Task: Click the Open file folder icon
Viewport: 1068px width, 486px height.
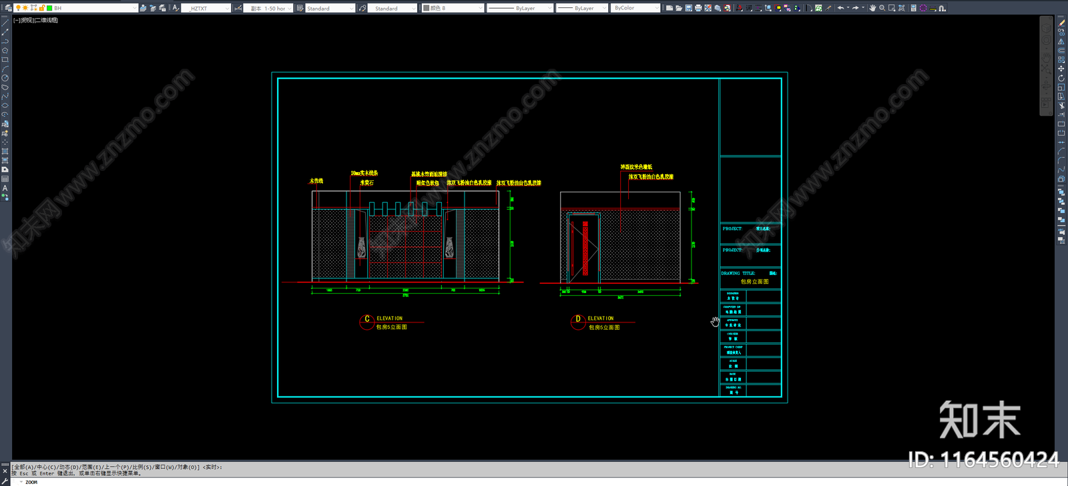Action: pos(679,8)
